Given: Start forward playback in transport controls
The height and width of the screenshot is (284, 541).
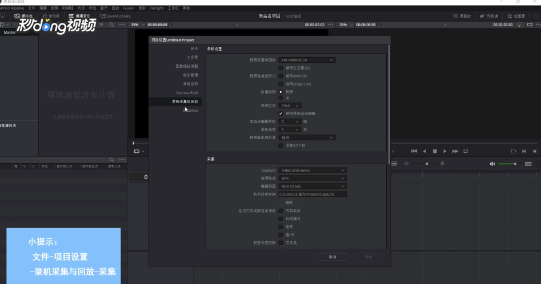Looking at the screenshot, I should coord(444,151).
